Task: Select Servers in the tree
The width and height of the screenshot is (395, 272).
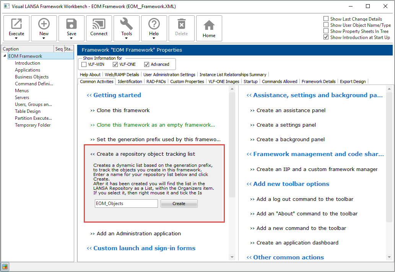Action: [22, 97]
